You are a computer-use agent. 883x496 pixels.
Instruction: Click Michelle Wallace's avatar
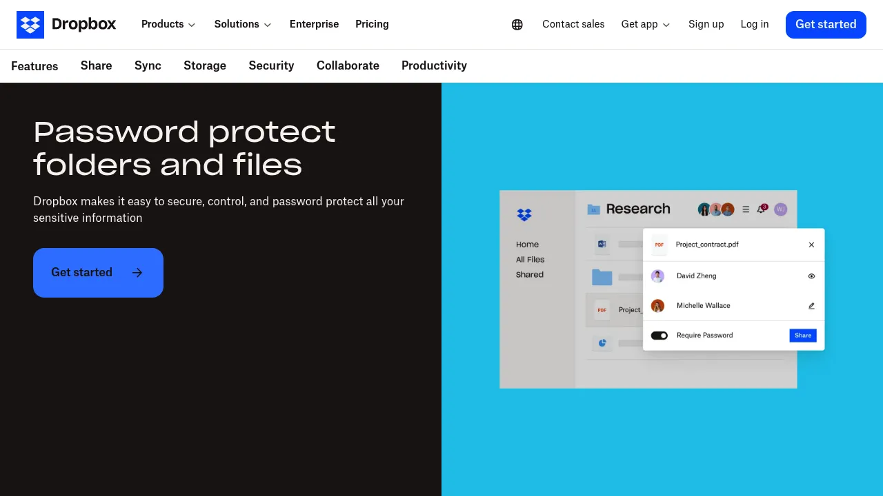(x=658, y=306)
